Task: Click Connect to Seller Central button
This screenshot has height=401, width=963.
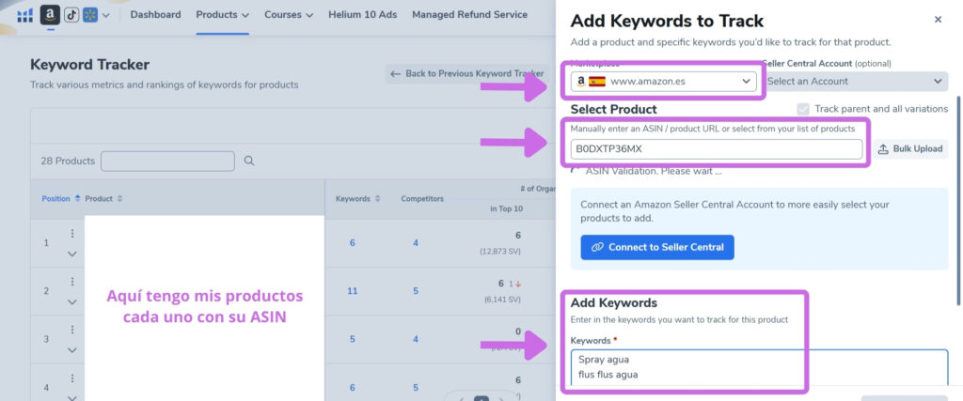Action: point(657,247)
